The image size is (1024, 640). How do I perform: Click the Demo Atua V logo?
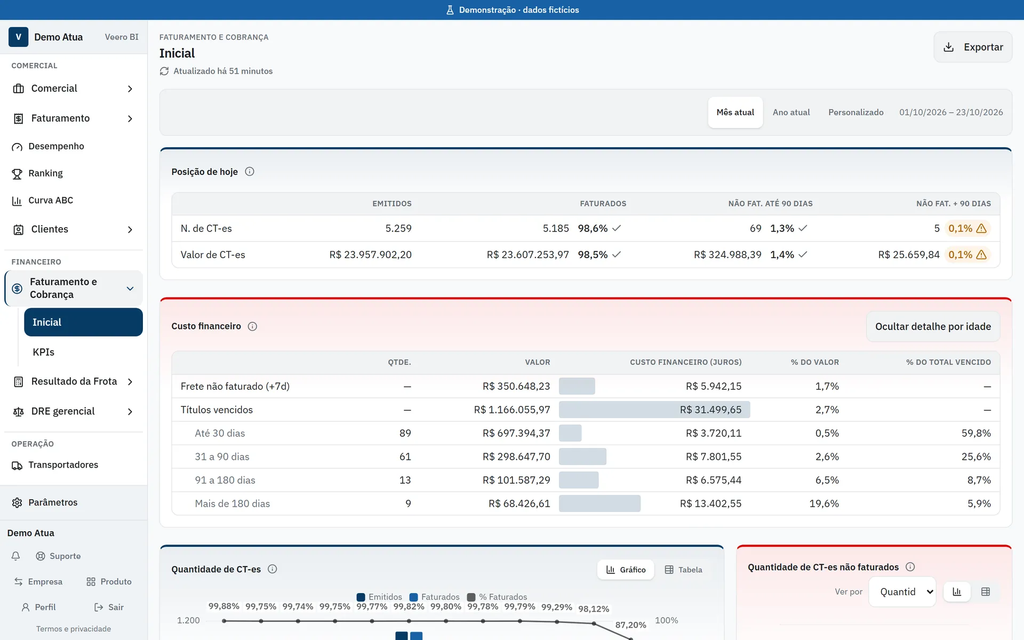click(x=18, y=37)
